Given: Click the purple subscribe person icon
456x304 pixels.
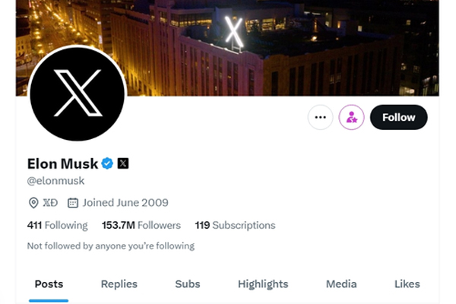Looking at the screenshot, I should pos(351,118).
